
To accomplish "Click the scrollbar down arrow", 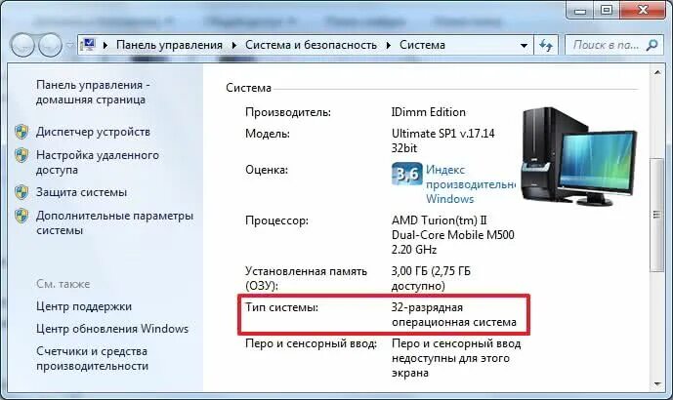I will [657, 384].
